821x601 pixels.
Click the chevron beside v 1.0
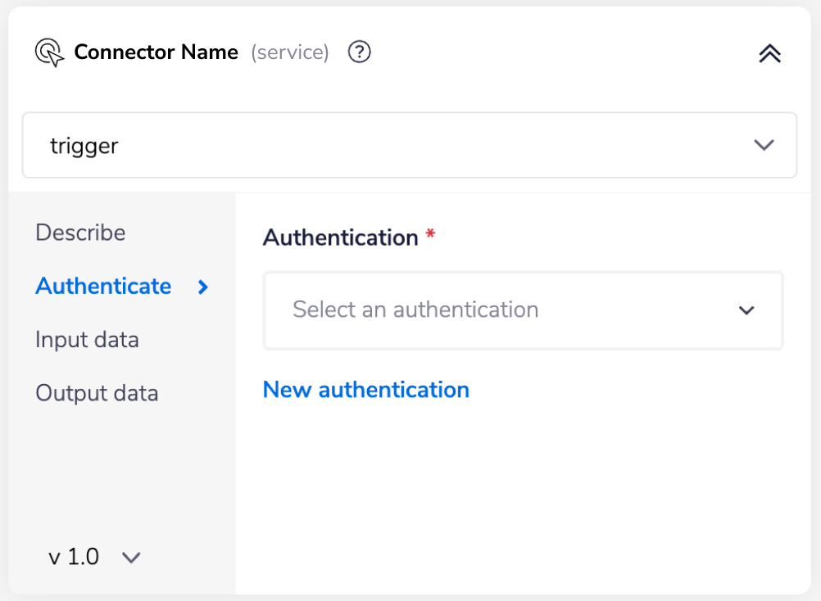(x=131, y=557)
